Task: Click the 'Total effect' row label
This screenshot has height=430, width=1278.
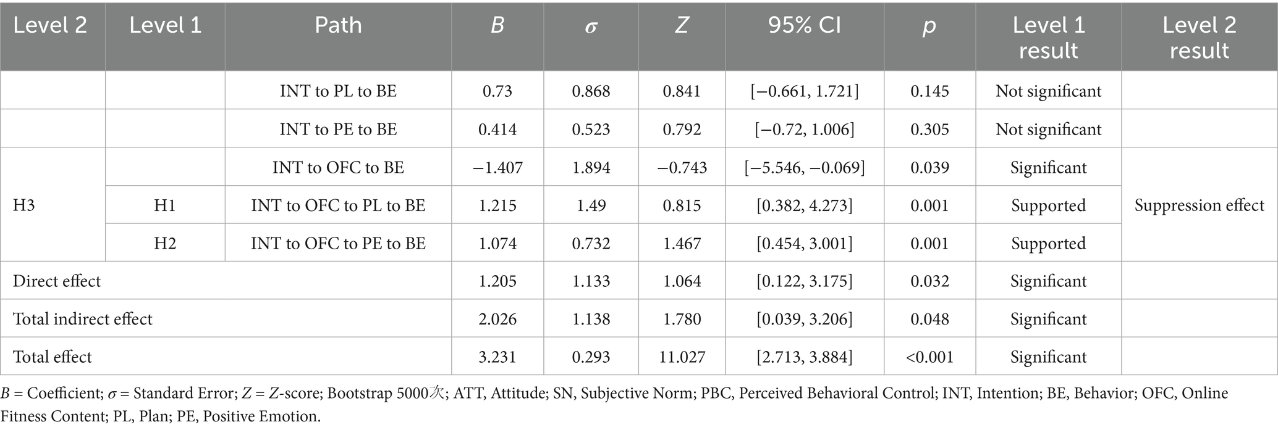Action: coord(53,357)
